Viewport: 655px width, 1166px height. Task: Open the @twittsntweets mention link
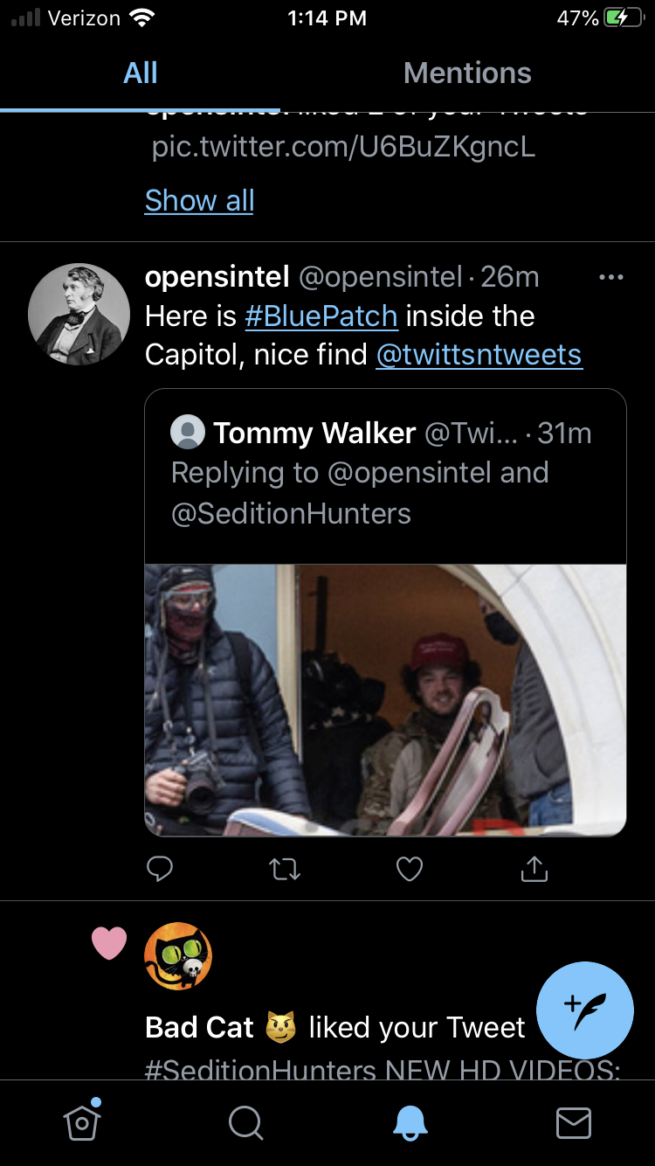(479, 356)
